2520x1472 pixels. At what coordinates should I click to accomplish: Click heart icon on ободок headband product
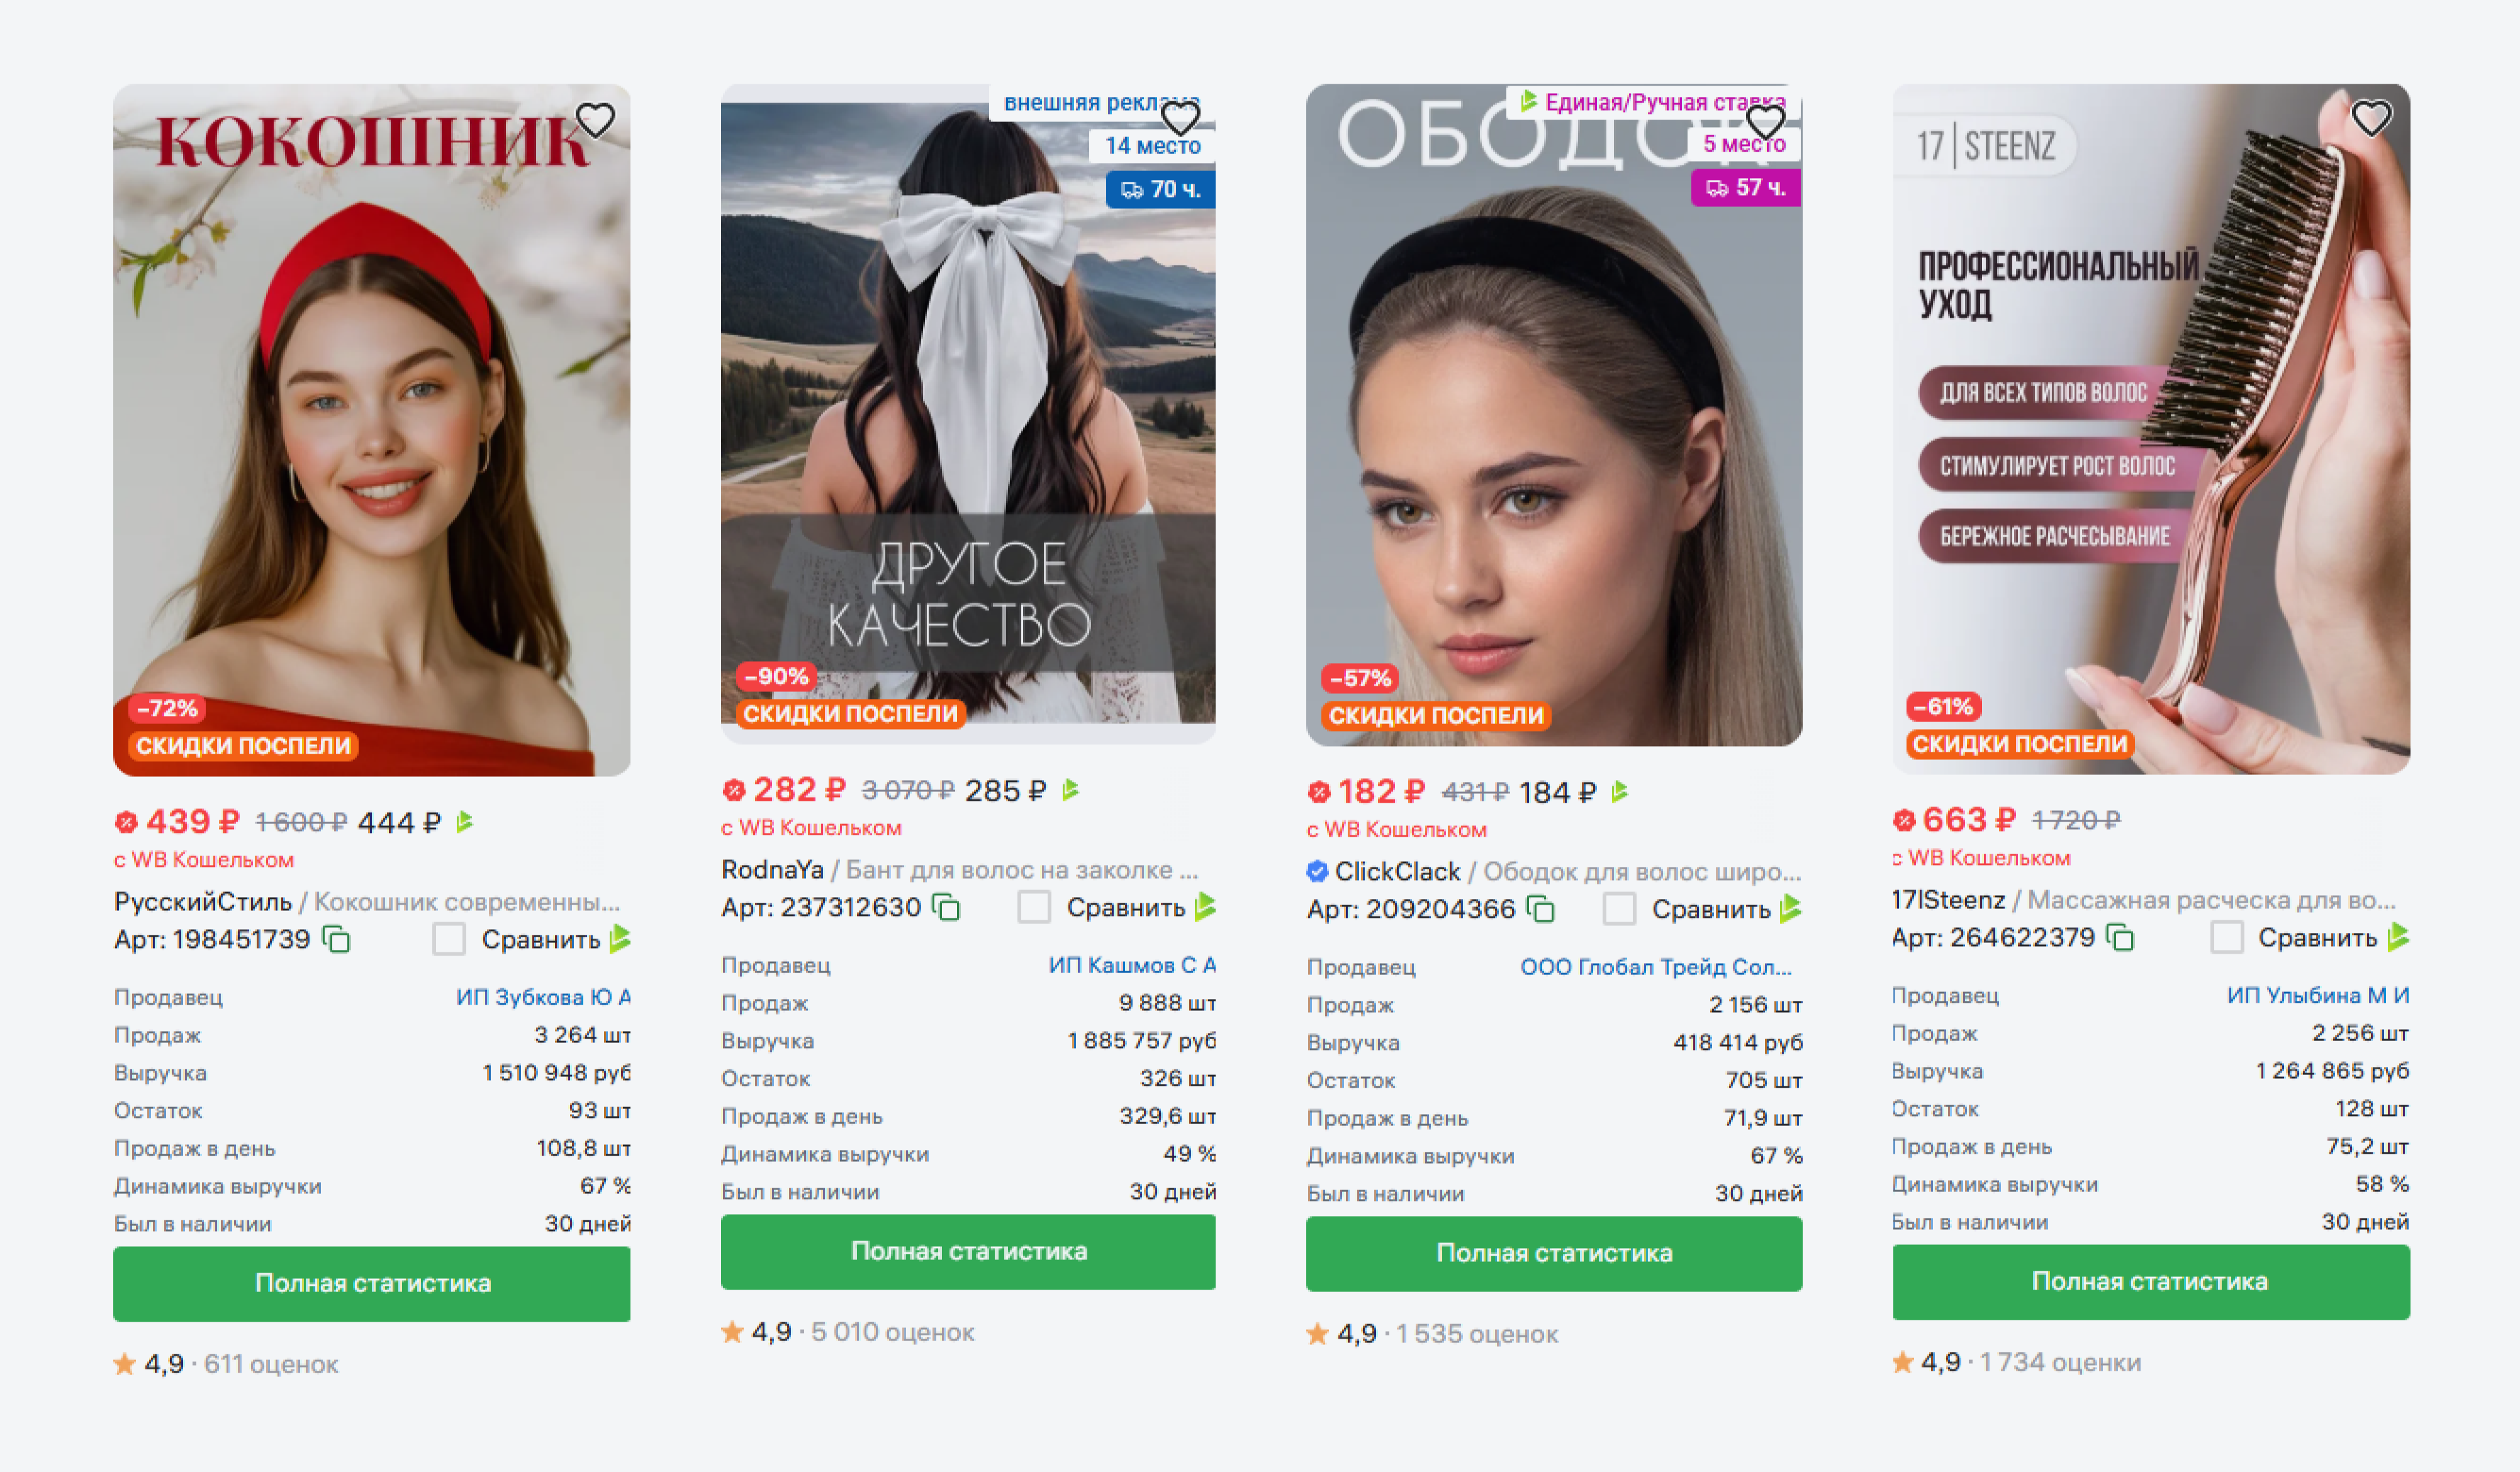pyautogui.click(x=1765, y=122)
